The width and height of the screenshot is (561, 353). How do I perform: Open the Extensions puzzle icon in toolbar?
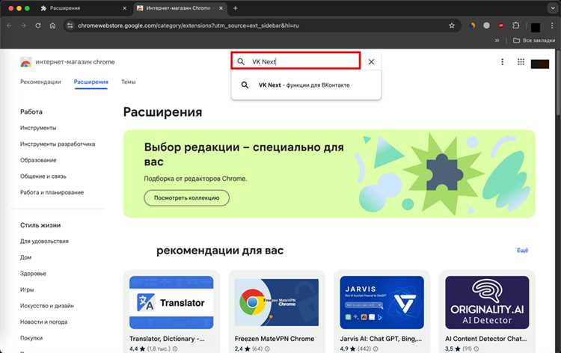click(x=515, y=25)
